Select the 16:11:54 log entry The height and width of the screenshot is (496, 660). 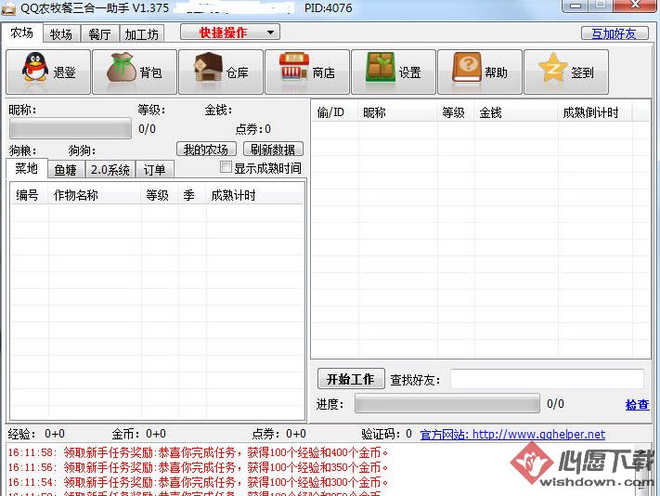pos(198,482)
